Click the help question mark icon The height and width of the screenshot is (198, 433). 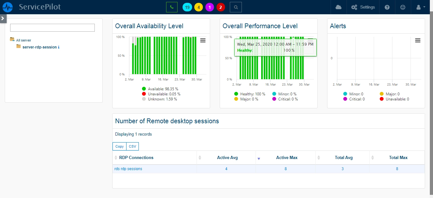point(387,7)
